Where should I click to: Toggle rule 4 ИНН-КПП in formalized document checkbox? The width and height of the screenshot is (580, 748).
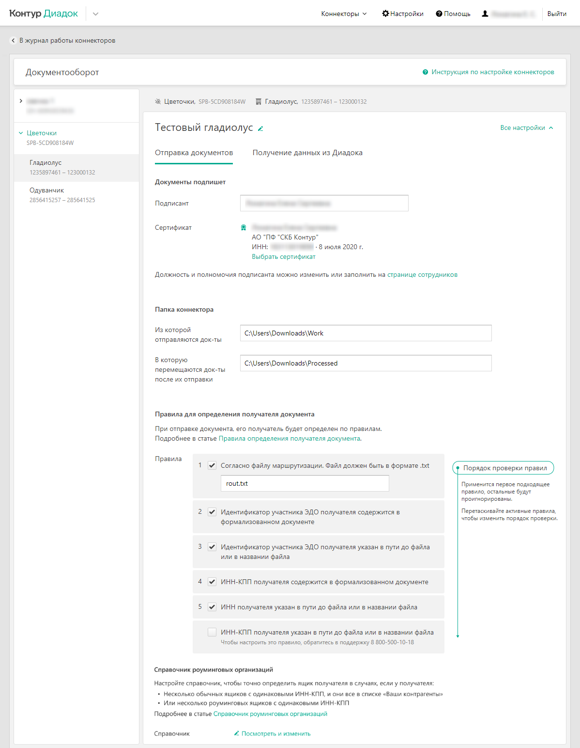pos(212,582)
